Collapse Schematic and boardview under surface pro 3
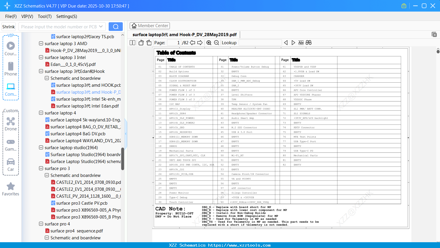This screenshot has width=440, height=248. [x=47, y=175]
